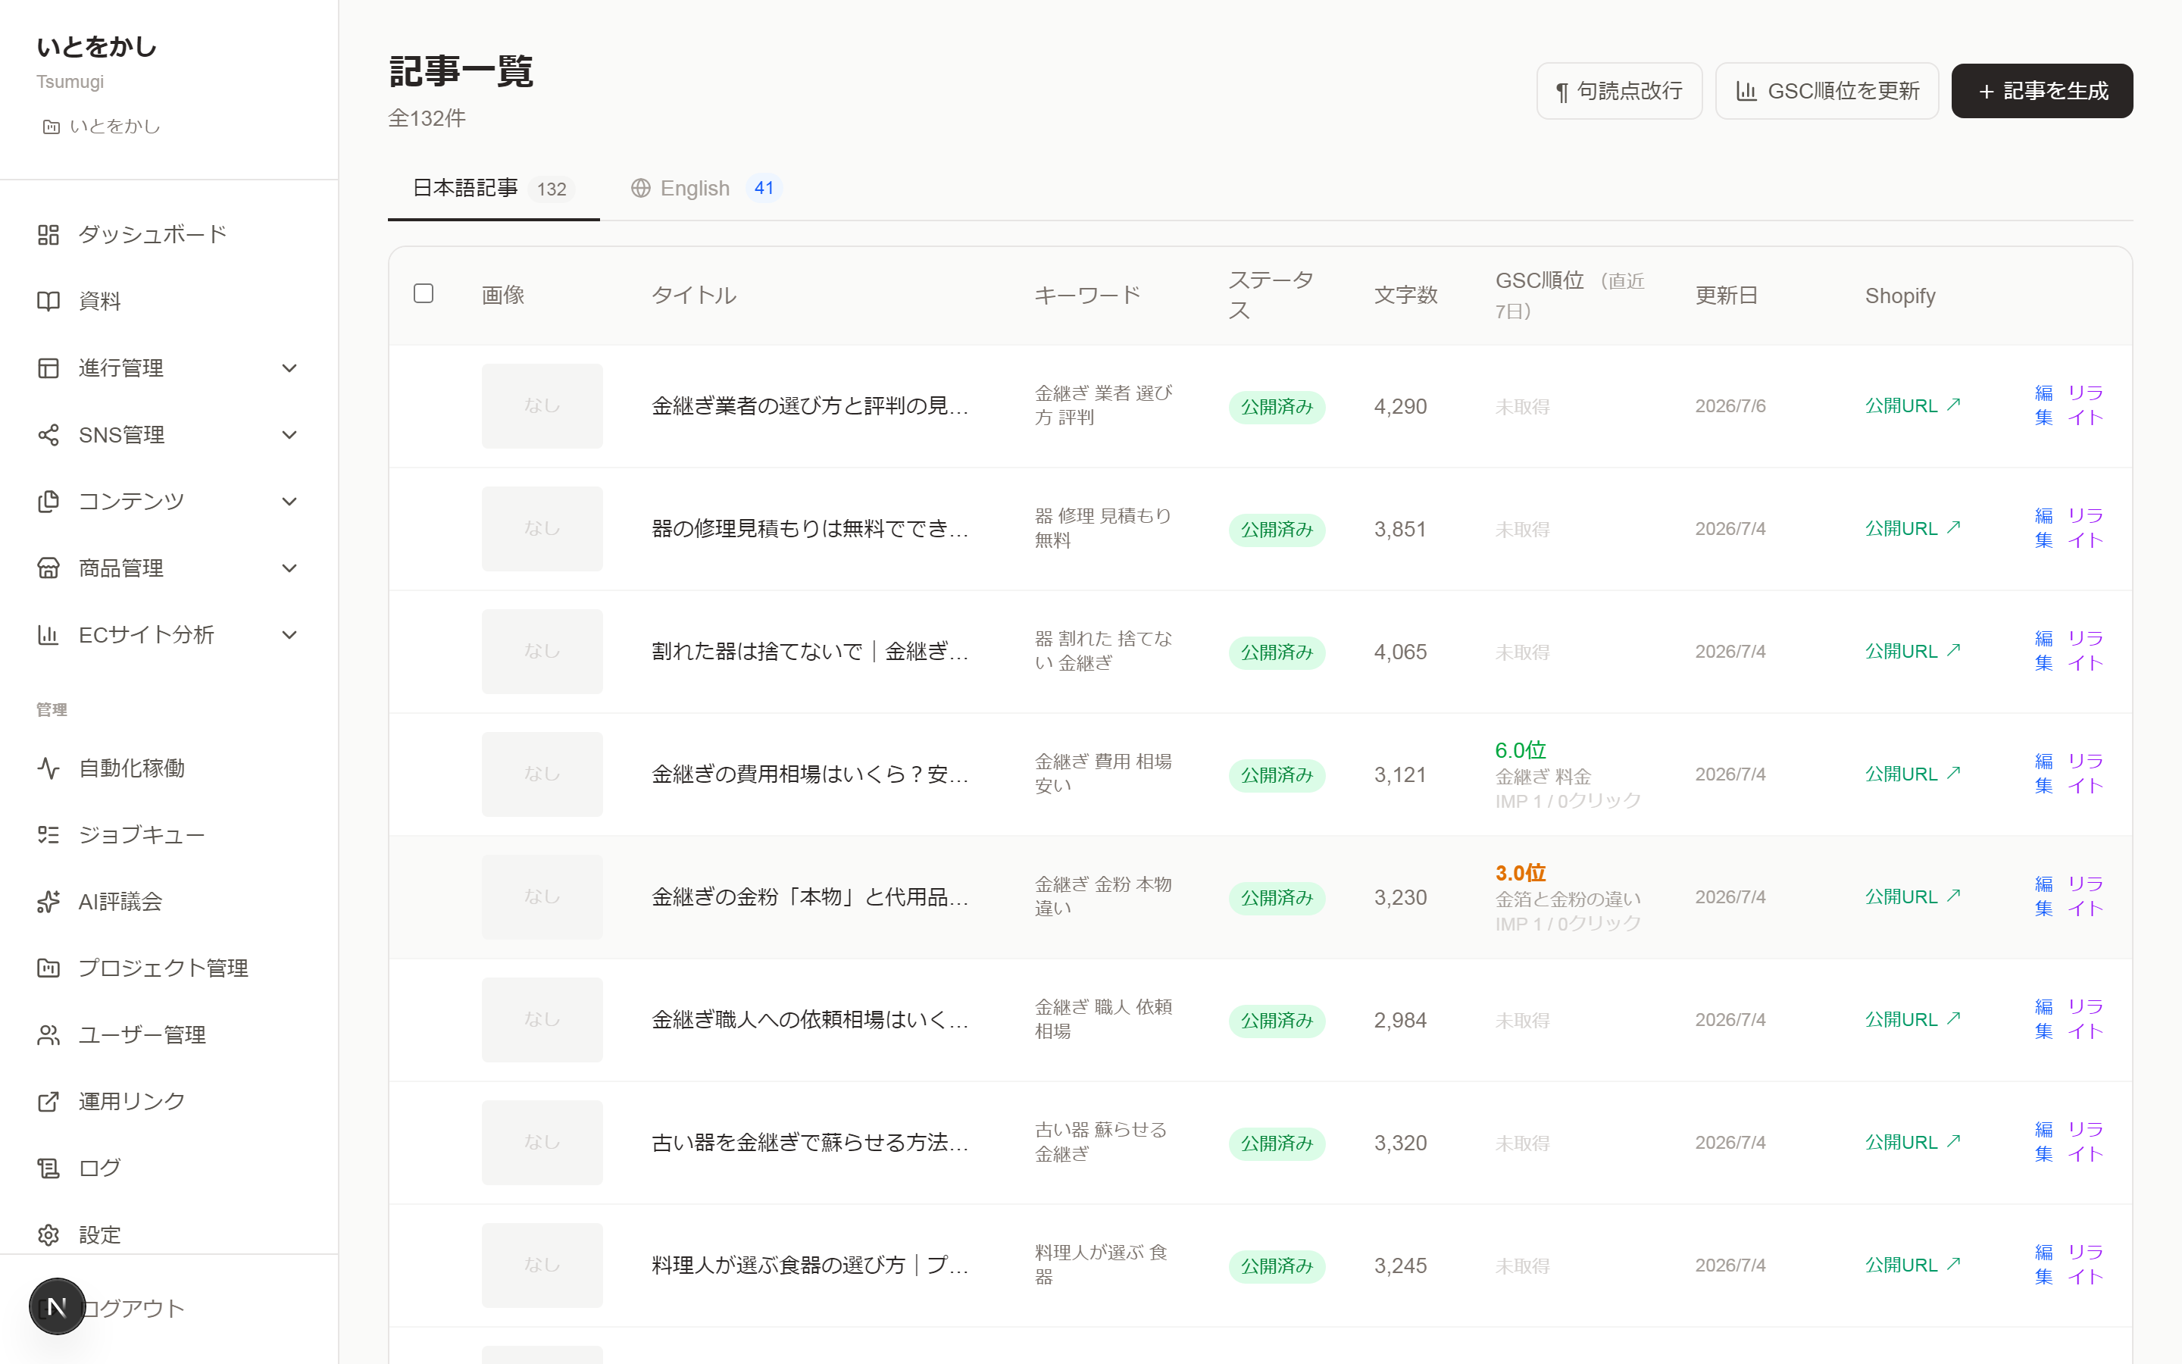The width and height of the screenshot is (2182, 1364).
Task: Click the round N avatar badge
Action: (57, 1306)
